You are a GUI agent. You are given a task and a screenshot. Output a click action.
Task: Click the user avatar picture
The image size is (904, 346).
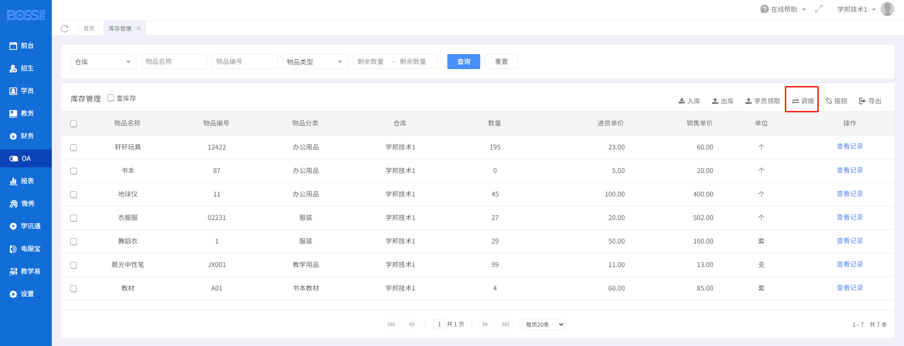[x=888, y=9]
